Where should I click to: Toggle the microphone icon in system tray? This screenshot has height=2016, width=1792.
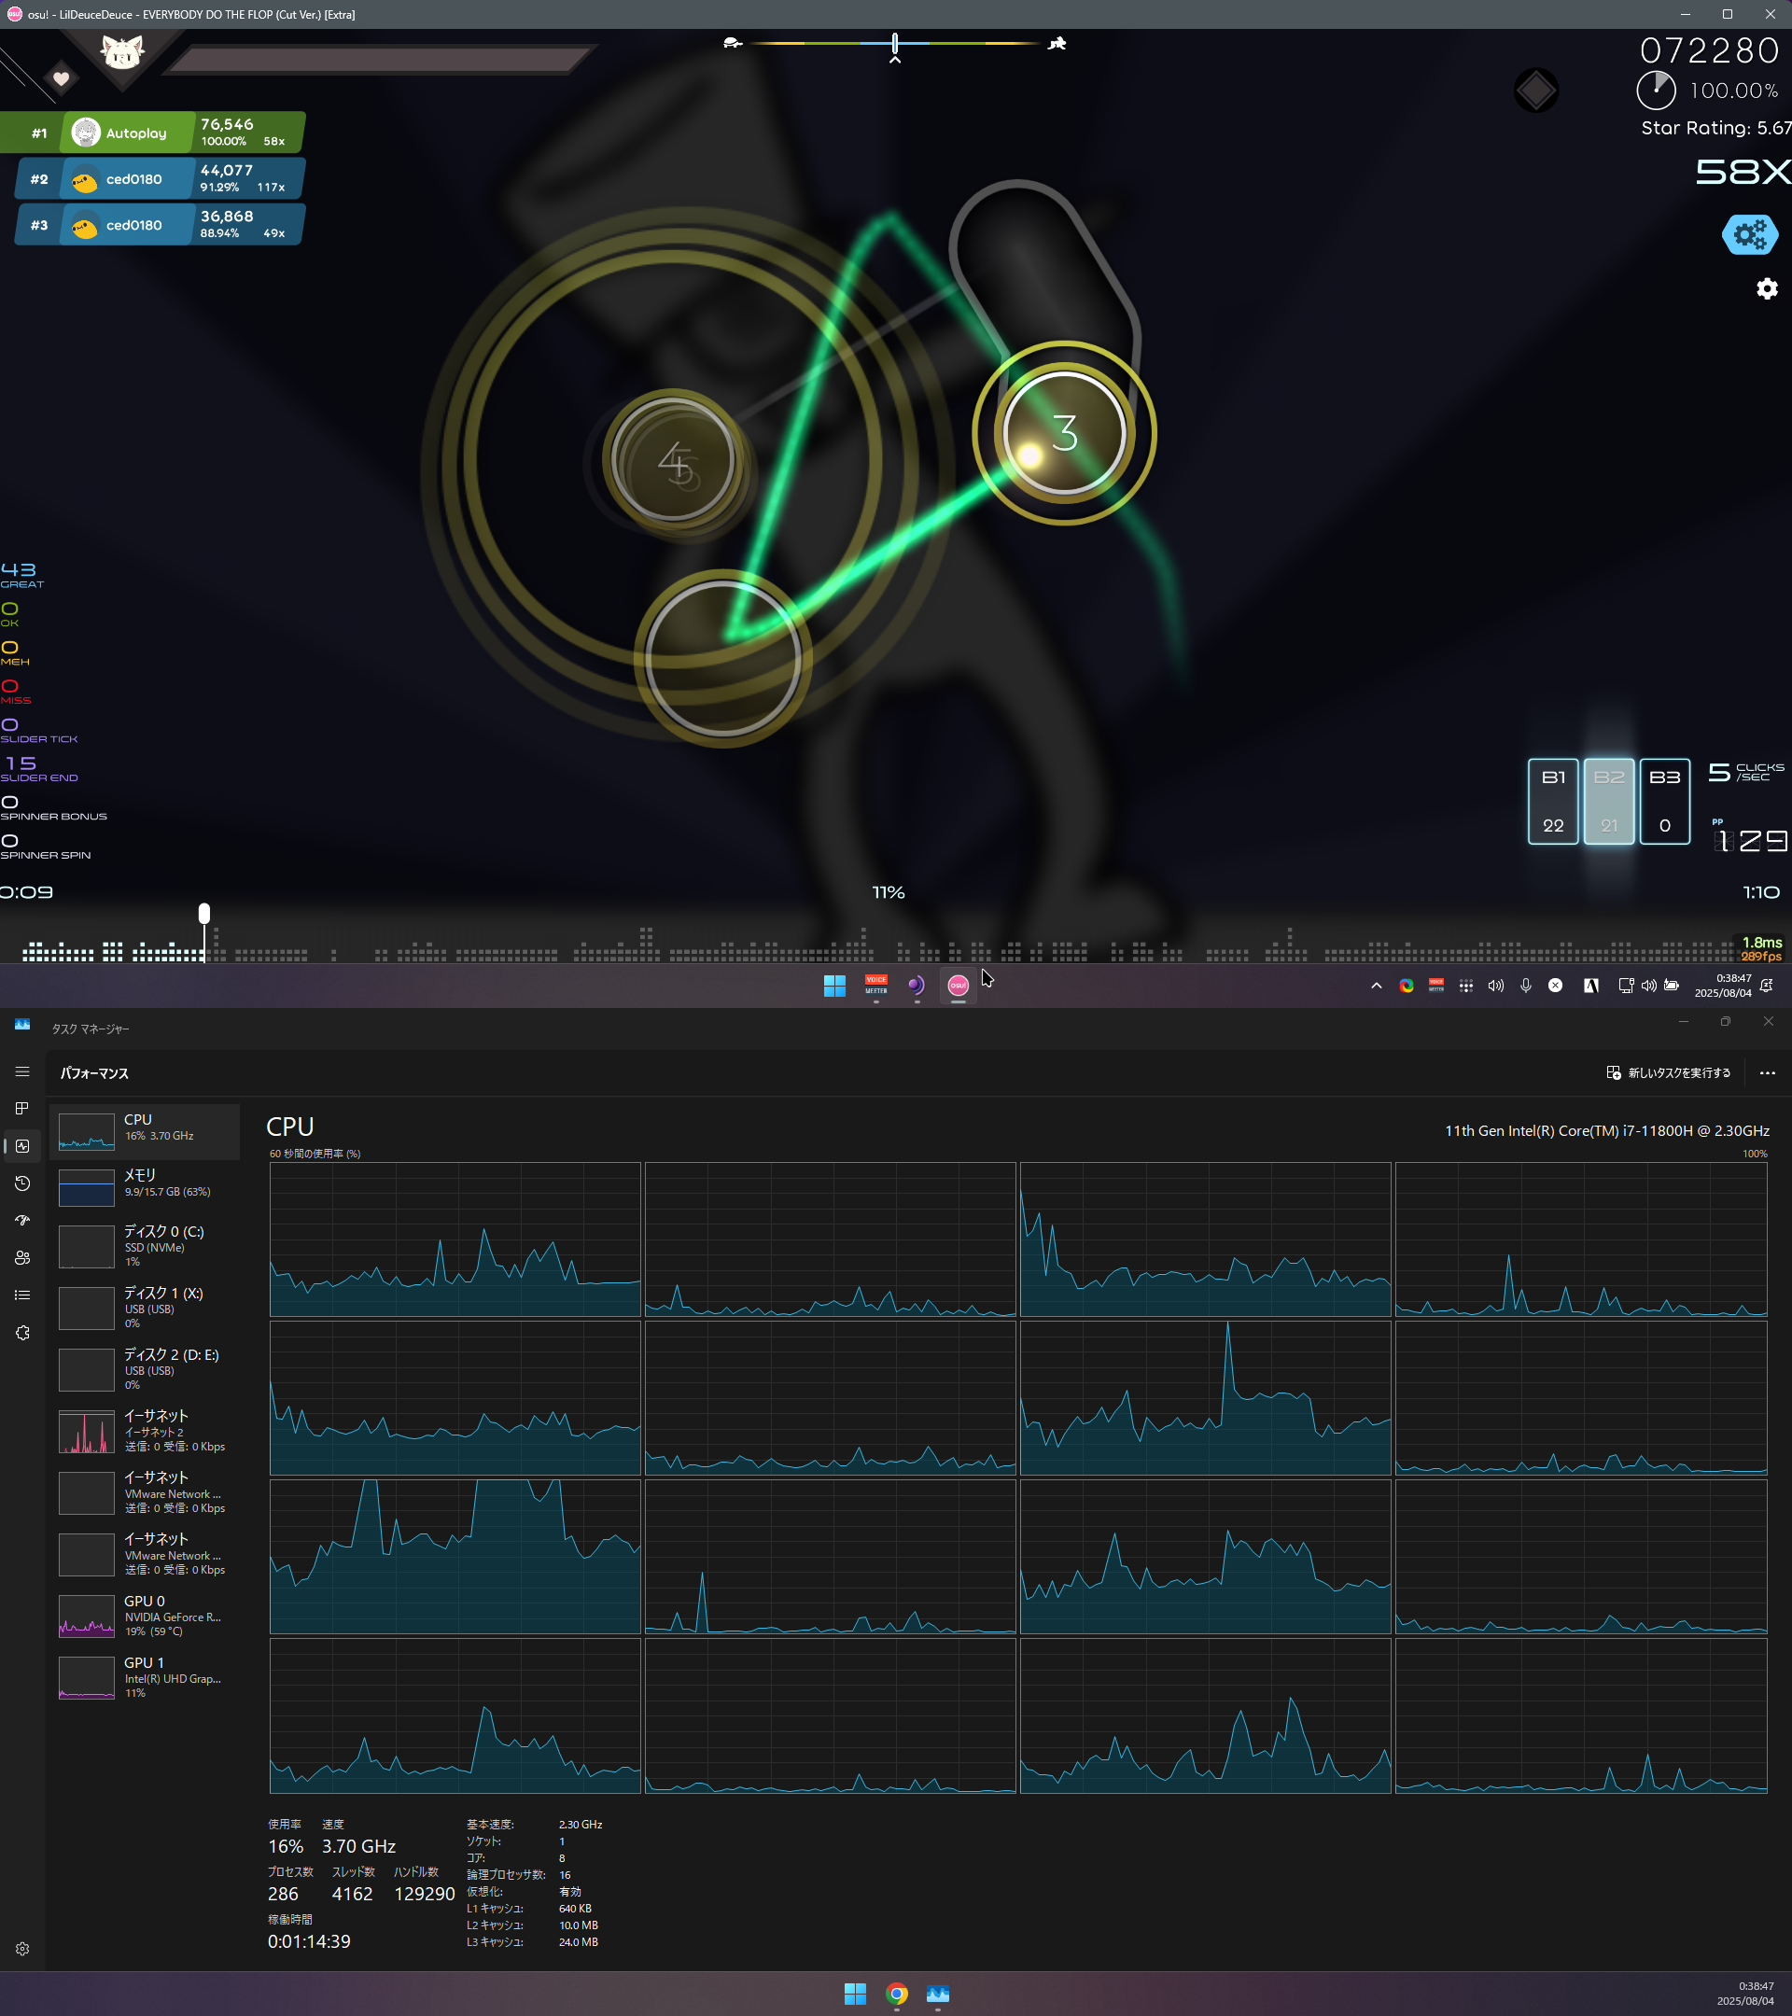(x=1526, y=986)
